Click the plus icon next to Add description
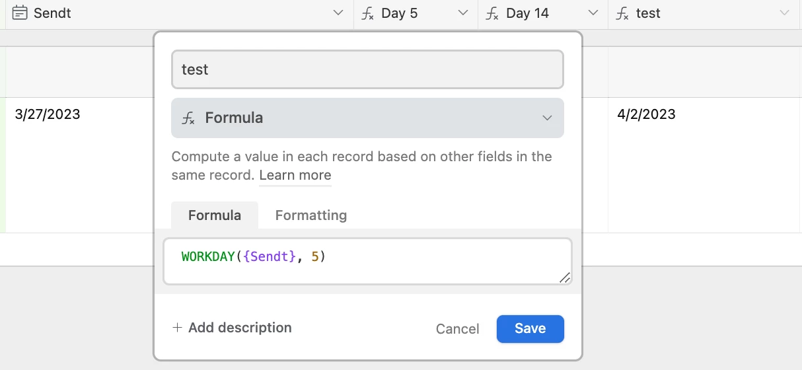 177,328
